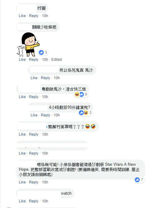Click the thumbs-up count 7 on Star Wars comment
The width and height of the screenshot is (150, 208).
tap(139, 180)
